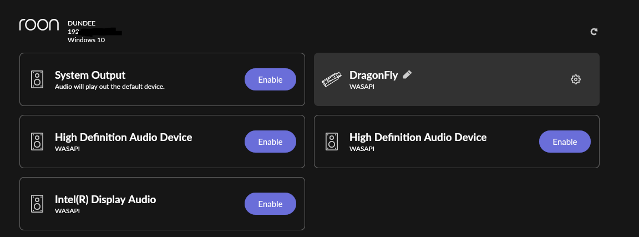
Task: Enable High Definition Audio Device under DragonFly
Action: [565, 142]
